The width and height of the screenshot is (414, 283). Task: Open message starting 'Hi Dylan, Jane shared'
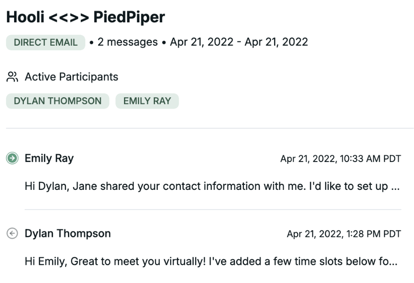[205, 186]
